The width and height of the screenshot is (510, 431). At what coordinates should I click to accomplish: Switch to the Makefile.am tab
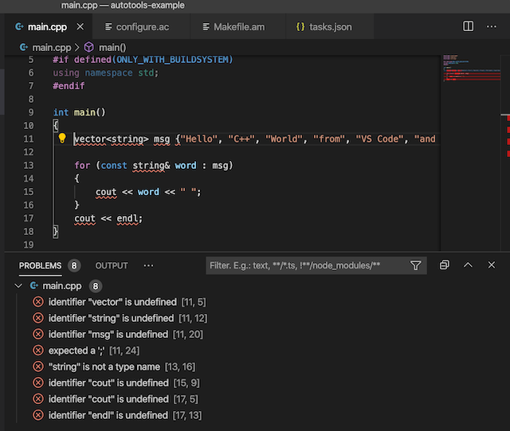pyautogui.click(x=238, y=27)
